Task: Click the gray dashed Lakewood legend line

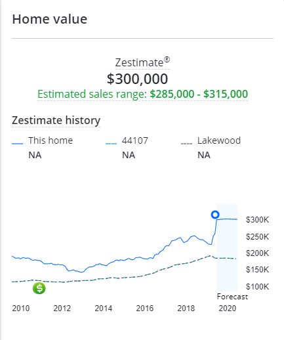Action: pos(186,144)
